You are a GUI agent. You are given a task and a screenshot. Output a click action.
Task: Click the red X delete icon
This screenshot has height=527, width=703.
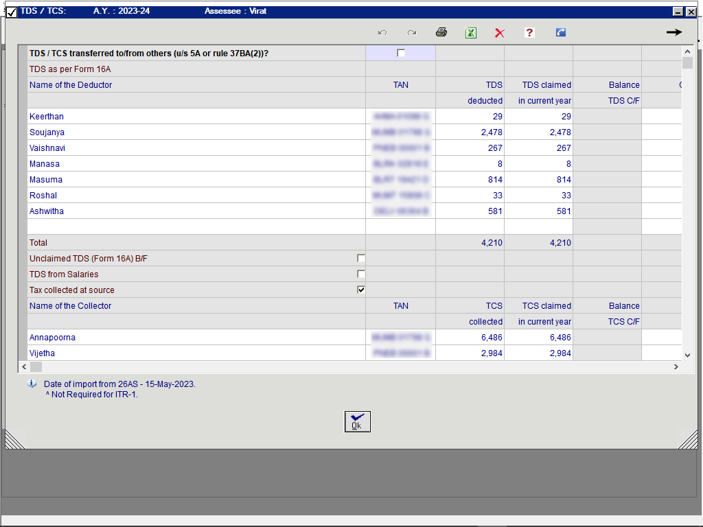[x=500, y=32]
